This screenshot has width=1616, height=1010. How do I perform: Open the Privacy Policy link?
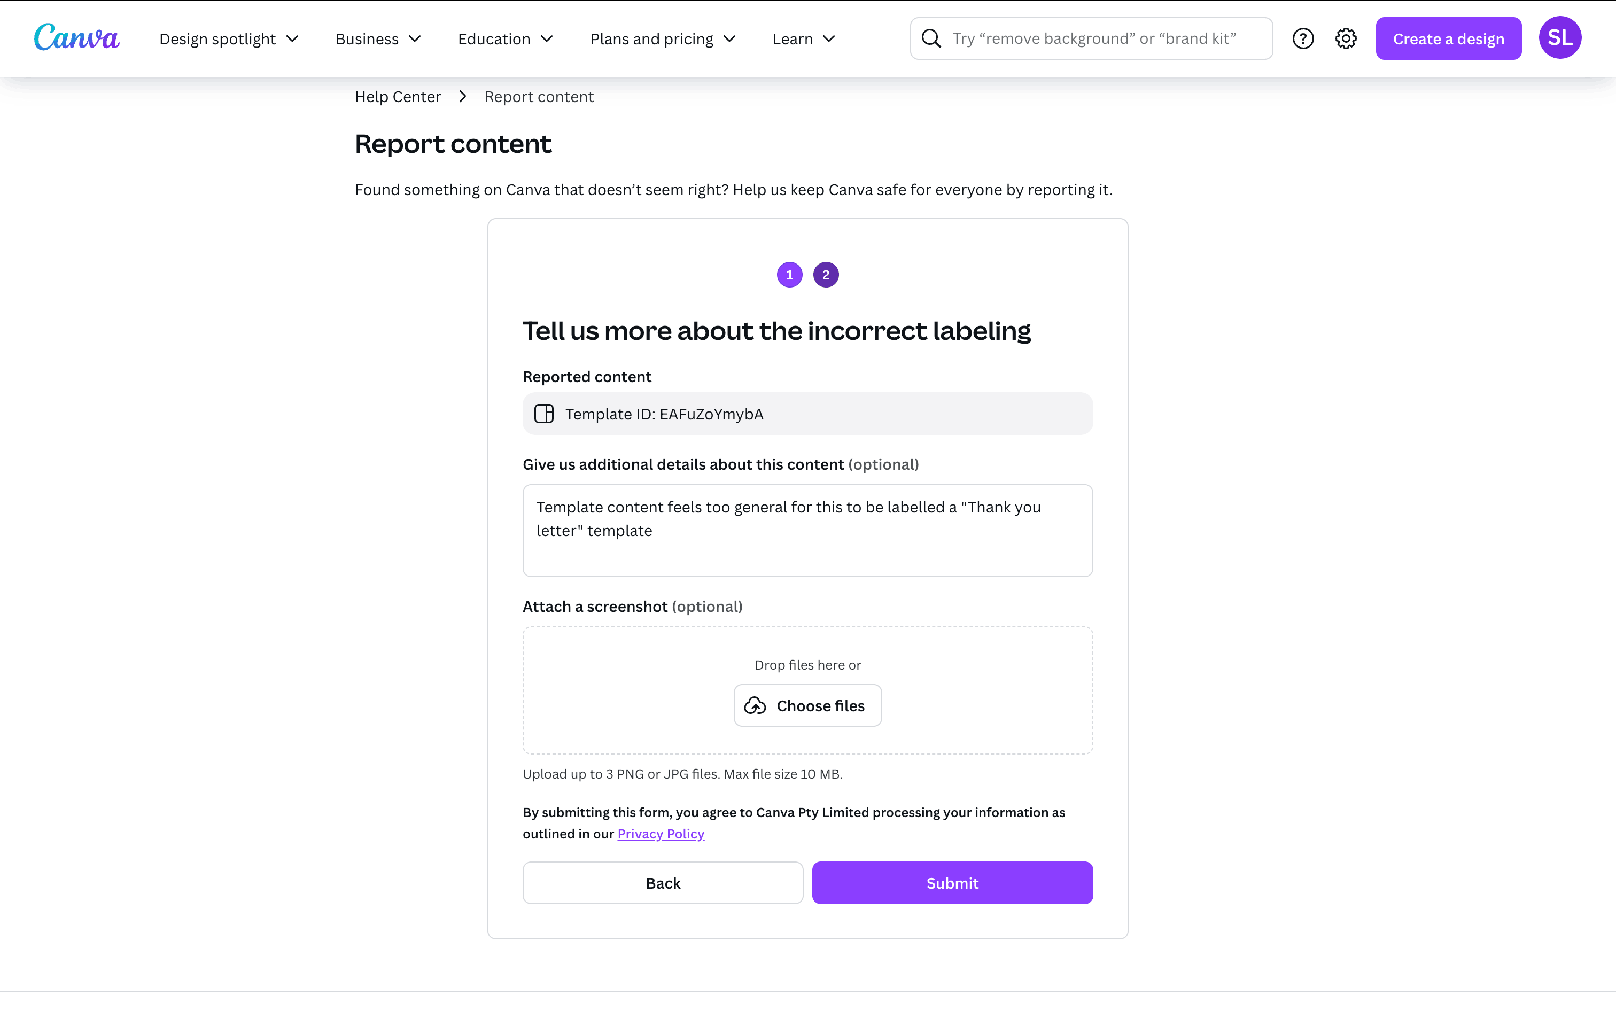(661, 834)
